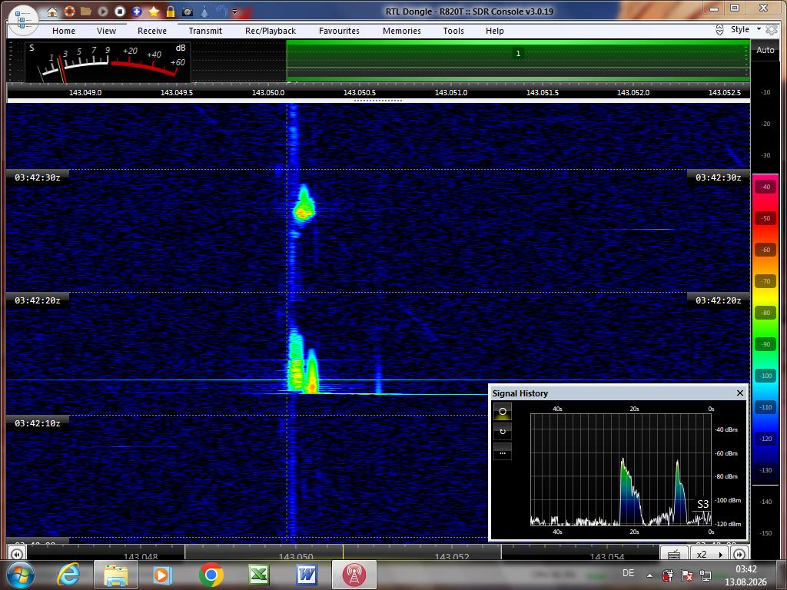Screen dimensions: 787x590
Task: Click receiver 1 green bandwidth bar
Action: [518, 61]
